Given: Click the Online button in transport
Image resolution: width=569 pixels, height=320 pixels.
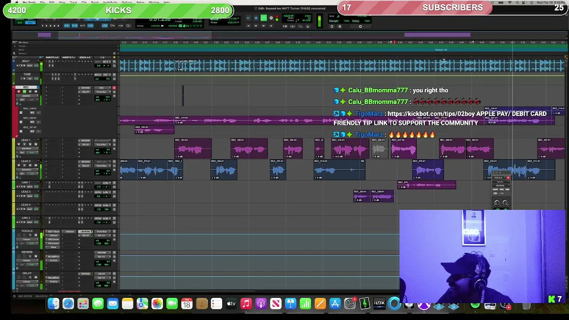Looking at the screenshot, I should [x=248, y=18].
